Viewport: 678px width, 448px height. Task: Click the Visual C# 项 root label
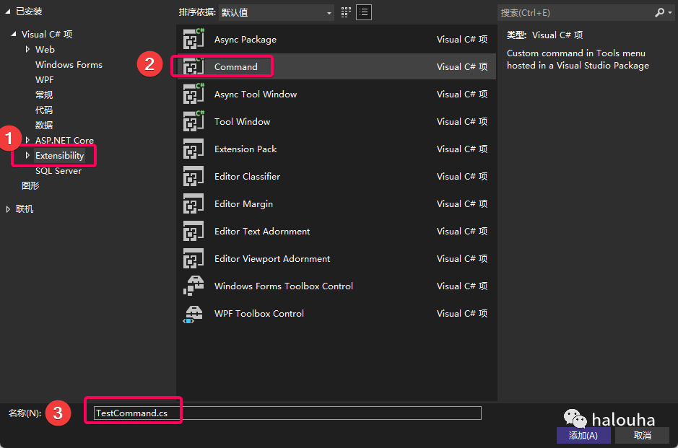click(x=47, y=34)
